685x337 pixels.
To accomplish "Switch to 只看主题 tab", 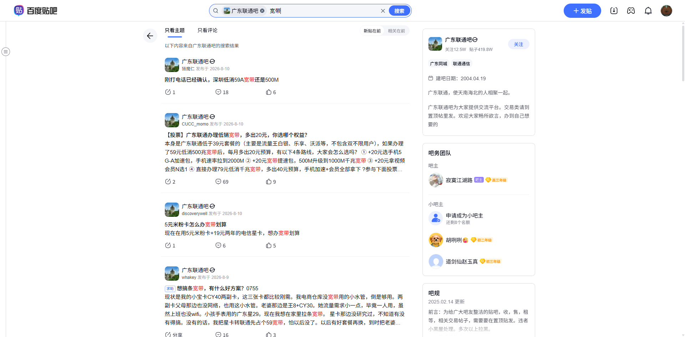I will coord(175,31).
